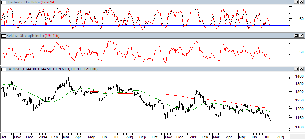This screenshot has width=305, height=139.
Task: Maximize the XAUUSD price panel
Action: tap(296, 69)
